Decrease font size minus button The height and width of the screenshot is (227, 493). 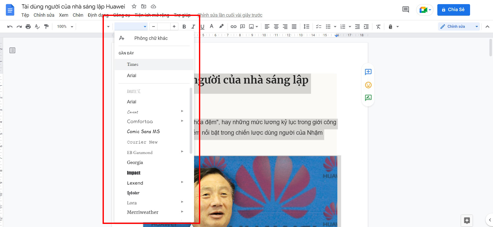(154, 26)
